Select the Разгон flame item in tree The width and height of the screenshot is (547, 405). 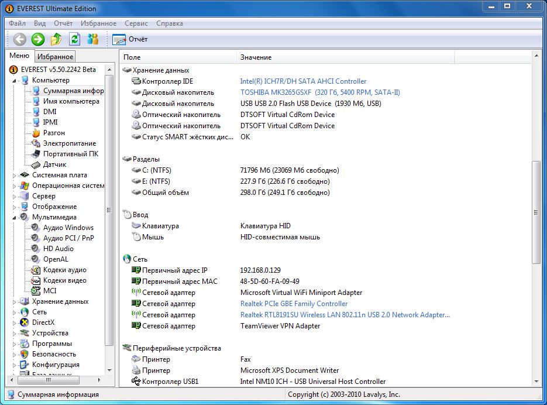click(x=54, y=133)
